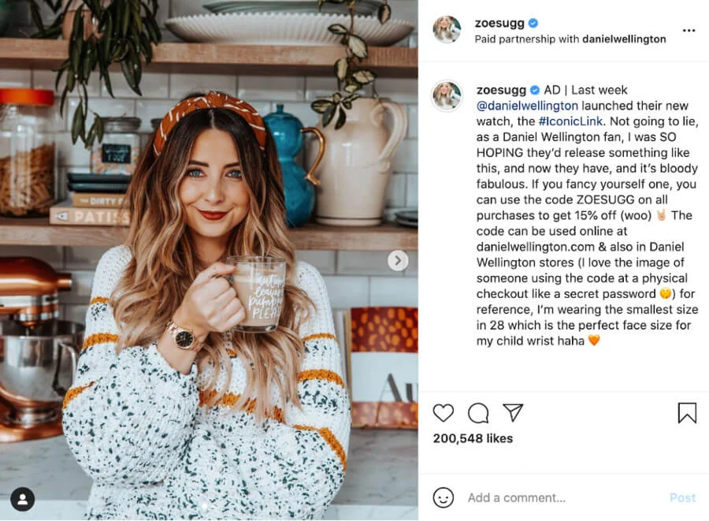Image resolution: width=709 pixels, height=521 pixels.
Task: Open the danielwellington paid partnership link
Action: pos(624,39)
